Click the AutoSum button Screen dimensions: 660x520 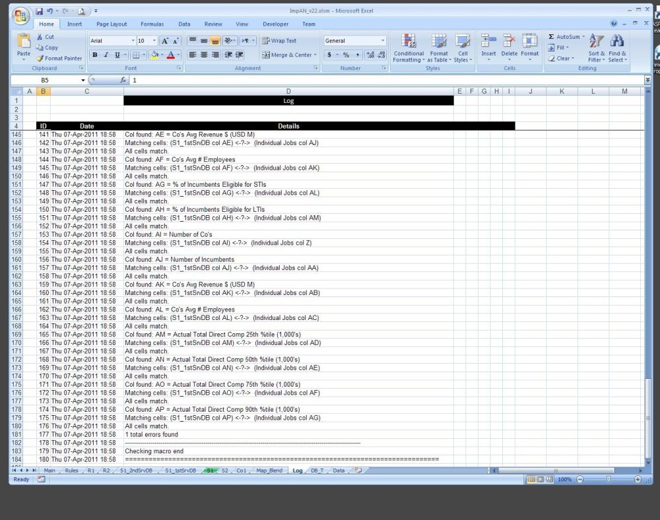click(564, 37)
